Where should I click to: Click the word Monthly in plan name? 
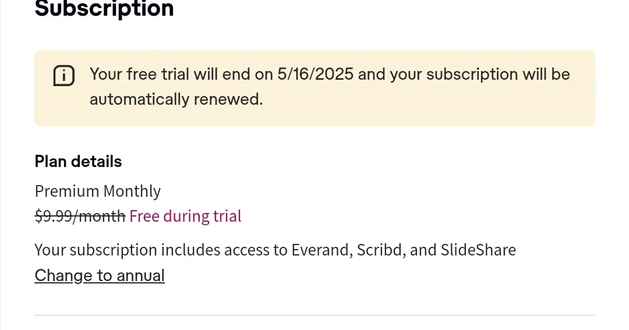pyautogui.click(x=132, y=191)
